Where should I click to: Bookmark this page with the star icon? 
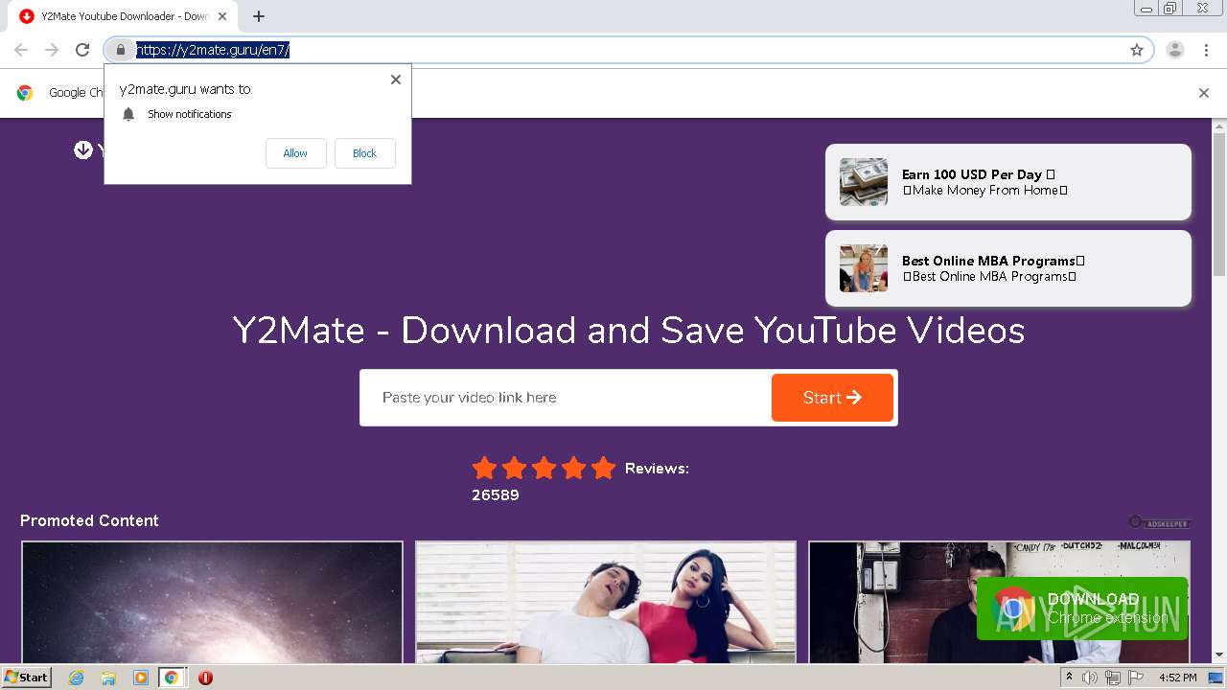[1137, 50]
